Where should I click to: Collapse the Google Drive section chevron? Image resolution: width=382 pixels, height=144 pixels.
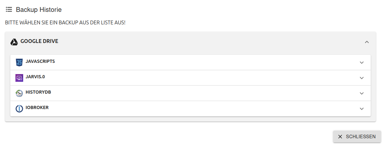pos(367,42)
